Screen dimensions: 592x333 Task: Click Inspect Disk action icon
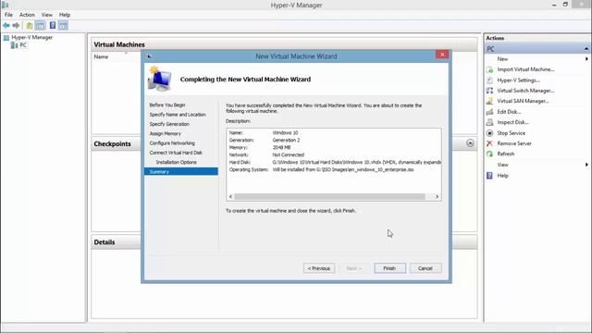pyautogui.click(x=489, y=122)
